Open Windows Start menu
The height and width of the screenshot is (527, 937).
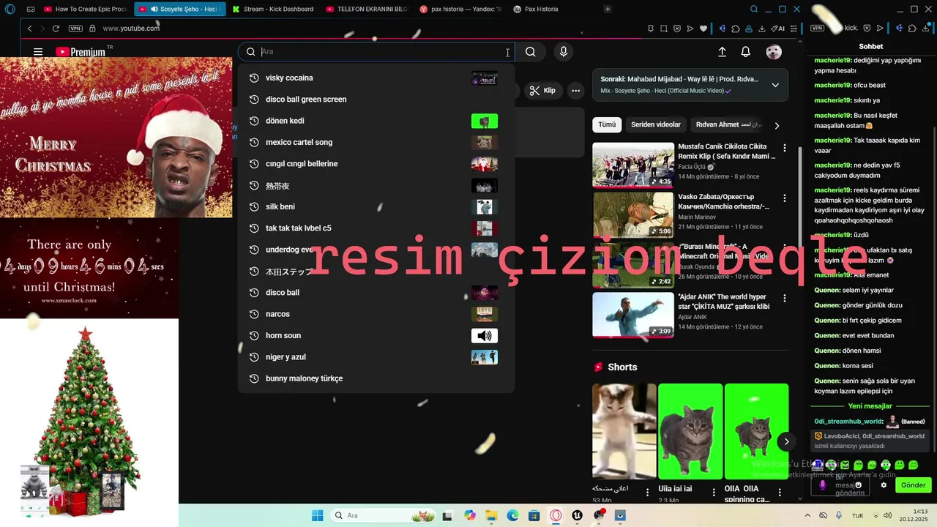317,515
